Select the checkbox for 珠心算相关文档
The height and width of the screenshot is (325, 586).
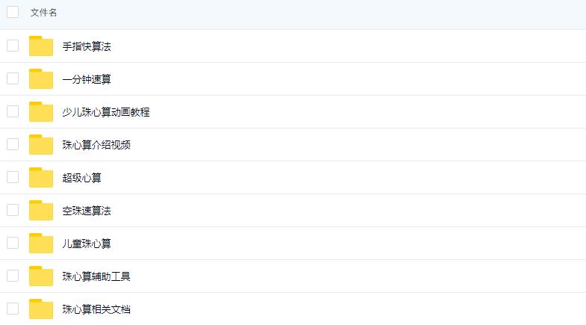coord(13,309)
